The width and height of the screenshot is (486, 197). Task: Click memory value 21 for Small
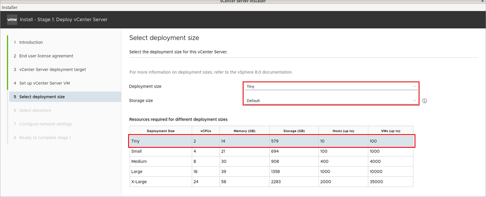pos(223,151)
